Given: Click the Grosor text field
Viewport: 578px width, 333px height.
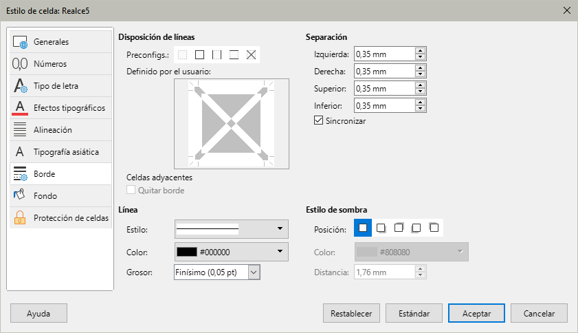Looking at the screenshot, I should 211,272.
